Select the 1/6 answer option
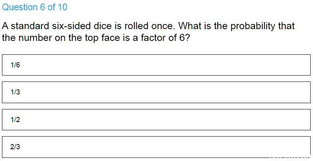This screenshot has width=313, height=161. (156, 65)
